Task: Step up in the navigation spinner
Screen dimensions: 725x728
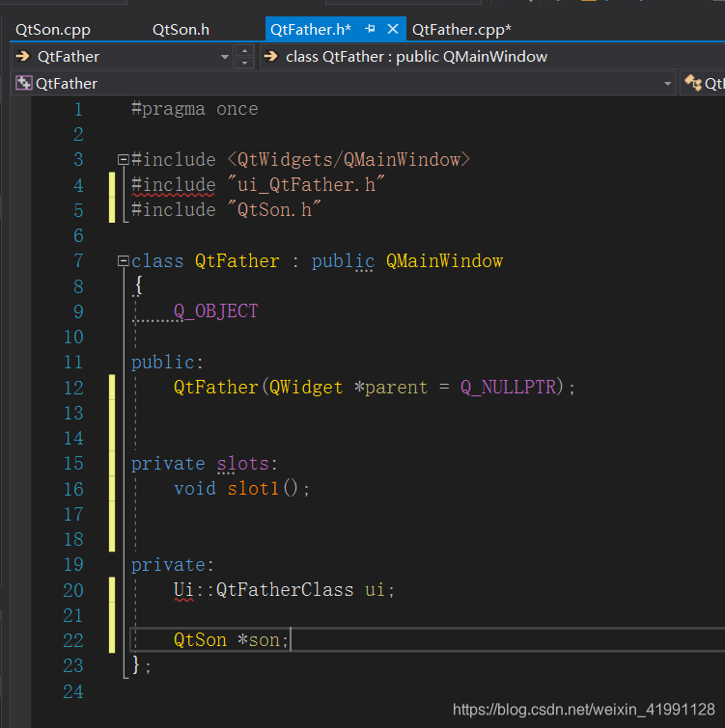Action: pyautogui.click(x=245, y=50)
